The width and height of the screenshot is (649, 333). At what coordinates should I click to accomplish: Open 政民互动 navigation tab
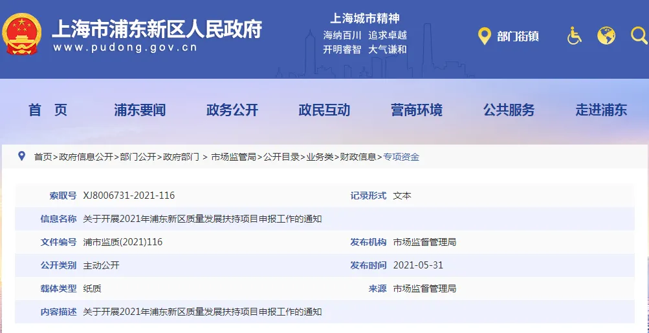pos(325,110)
